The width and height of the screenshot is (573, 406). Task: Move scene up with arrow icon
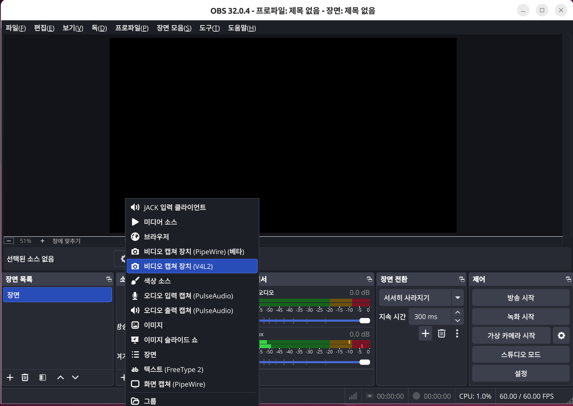coord(60,377)
